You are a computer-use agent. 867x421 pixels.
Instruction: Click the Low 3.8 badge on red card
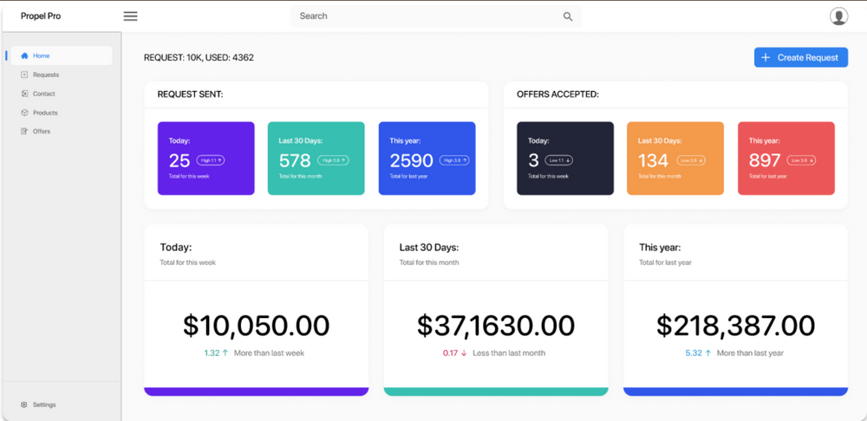coord(802,160)
